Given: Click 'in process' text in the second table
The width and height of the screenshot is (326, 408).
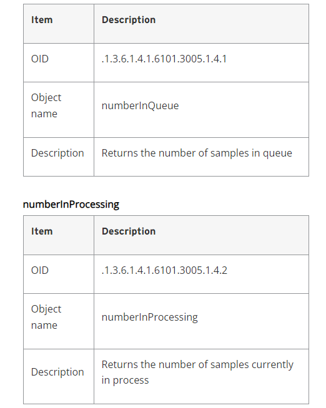Looking at the screenshot, I should click(x=126, y=381).
